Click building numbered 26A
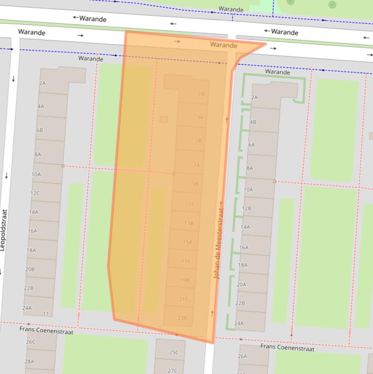The width and height of the screenshot is (373, 374). click(242, 357)
